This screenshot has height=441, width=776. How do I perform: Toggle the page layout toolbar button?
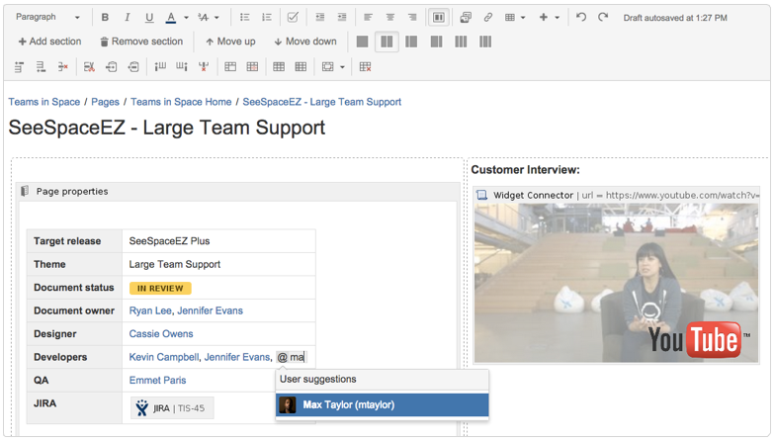pyautogui.click(x=439, y=18)
